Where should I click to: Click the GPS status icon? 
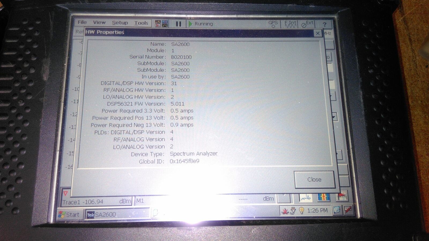pyautogui.click(x=273, y=24)
